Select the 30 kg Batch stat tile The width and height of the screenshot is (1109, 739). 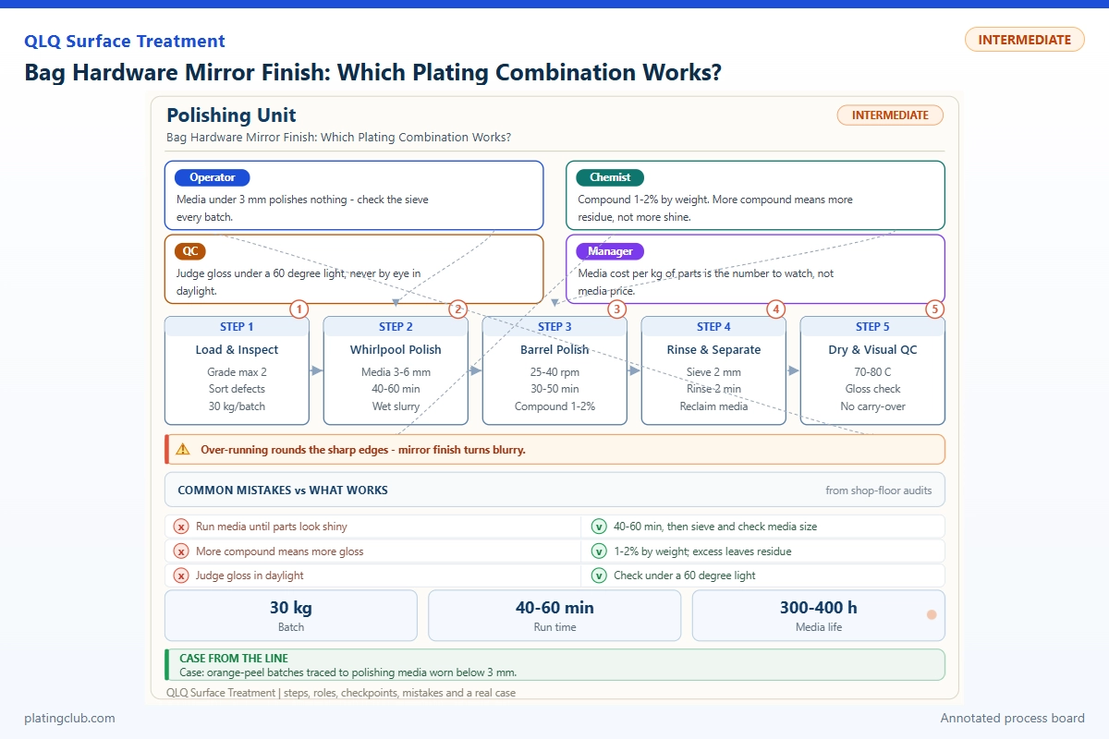(x=291, y=615)
